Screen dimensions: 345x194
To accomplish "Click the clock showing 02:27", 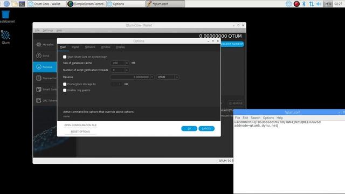I will (338, 4).
